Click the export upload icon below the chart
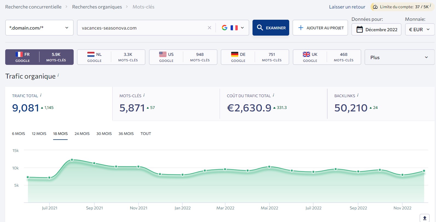The height and width of the screenshot is (222, 436). click(x=425, y=218)
